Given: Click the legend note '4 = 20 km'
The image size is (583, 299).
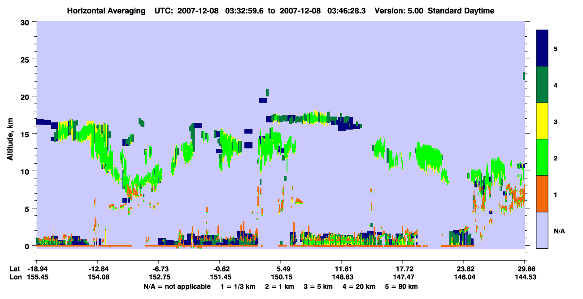Looking at the screenshot, I should 359,286.
